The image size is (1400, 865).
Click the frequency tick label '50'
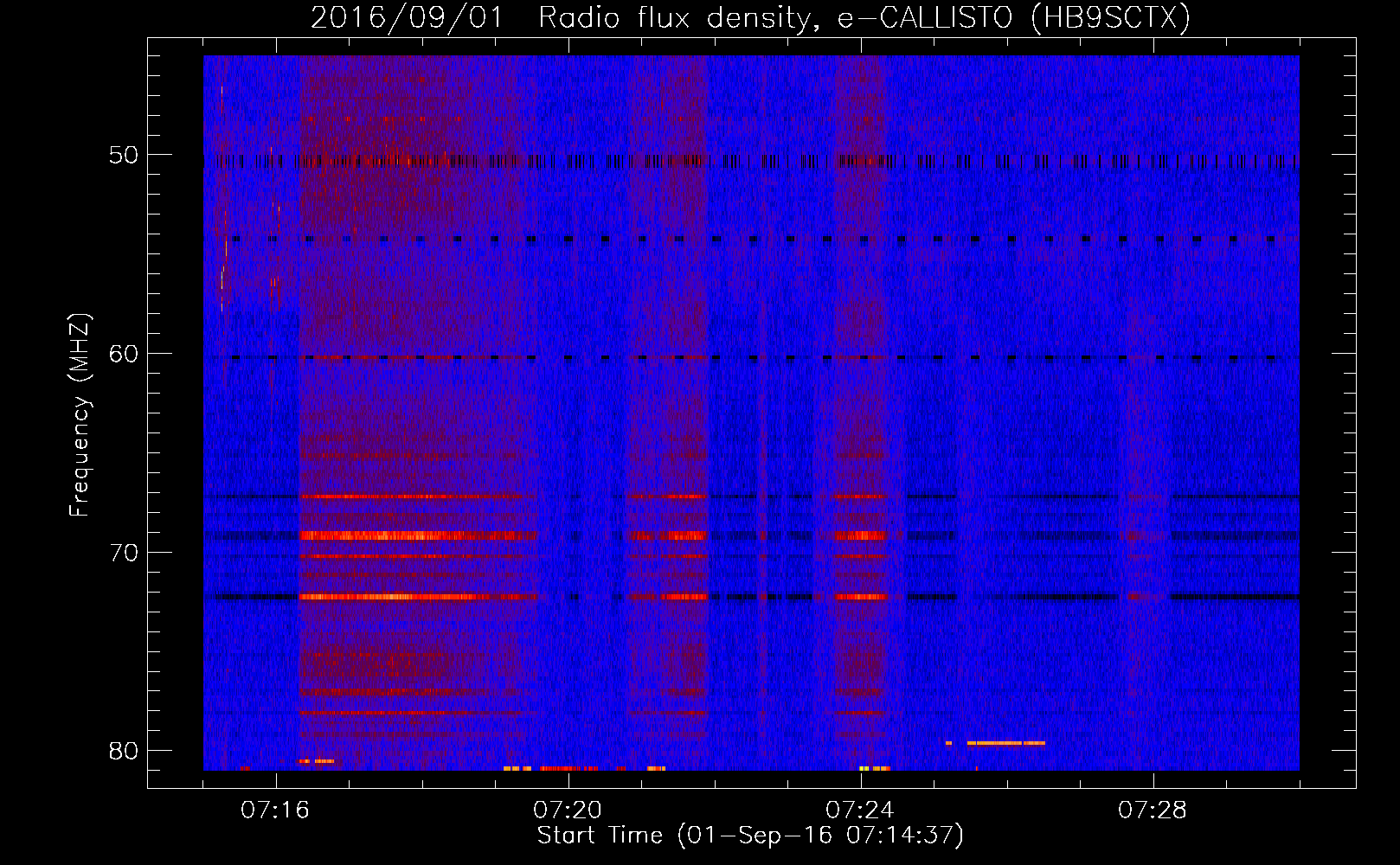pyautogui.click(x=124, y=156)
